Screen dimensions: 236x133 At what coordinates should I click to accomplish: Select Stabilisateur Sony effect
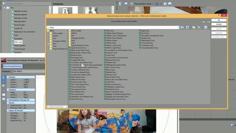pos(148,41)
